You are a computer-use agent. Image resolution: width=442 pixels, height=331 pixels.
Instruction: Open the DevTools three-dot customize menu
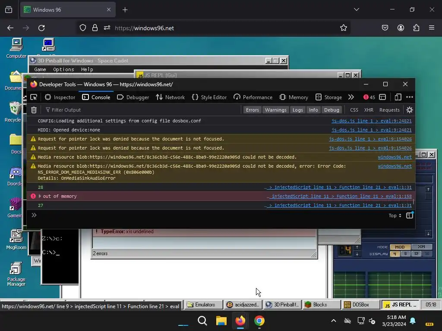tap(410, 97)
